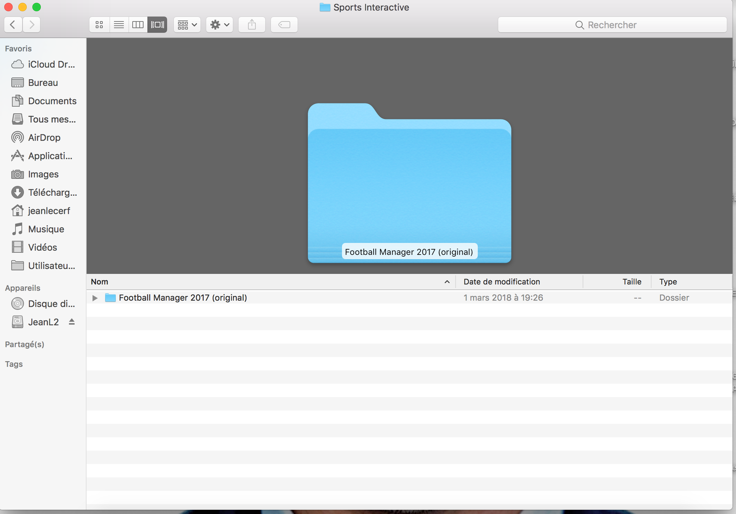Select the JeanL2 drive in sidebar

35,322
